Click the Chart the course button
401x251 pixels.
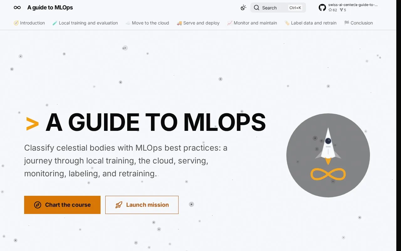point(62,205)
